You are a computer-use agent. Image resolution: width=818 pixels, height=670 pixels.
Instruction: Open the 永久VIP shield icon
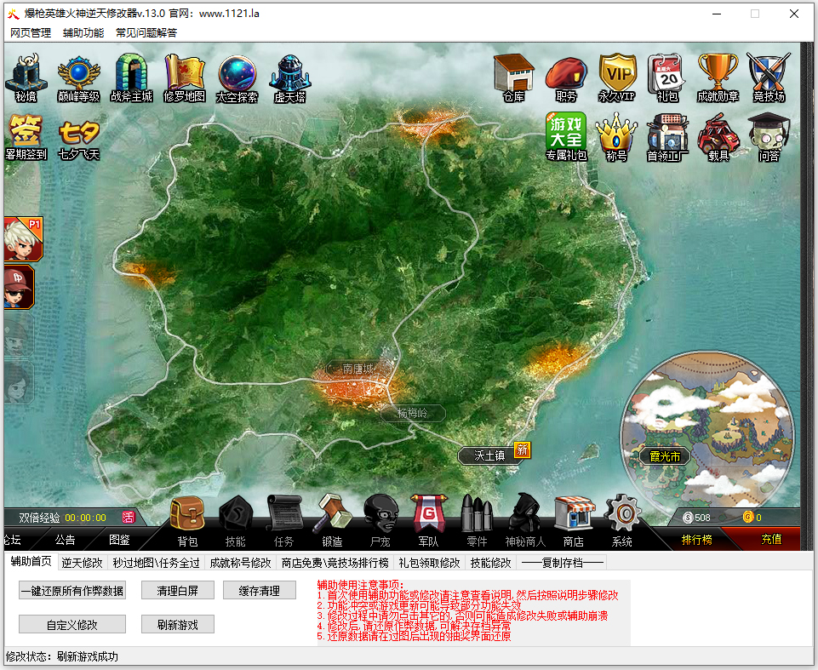tap(617, 77)
